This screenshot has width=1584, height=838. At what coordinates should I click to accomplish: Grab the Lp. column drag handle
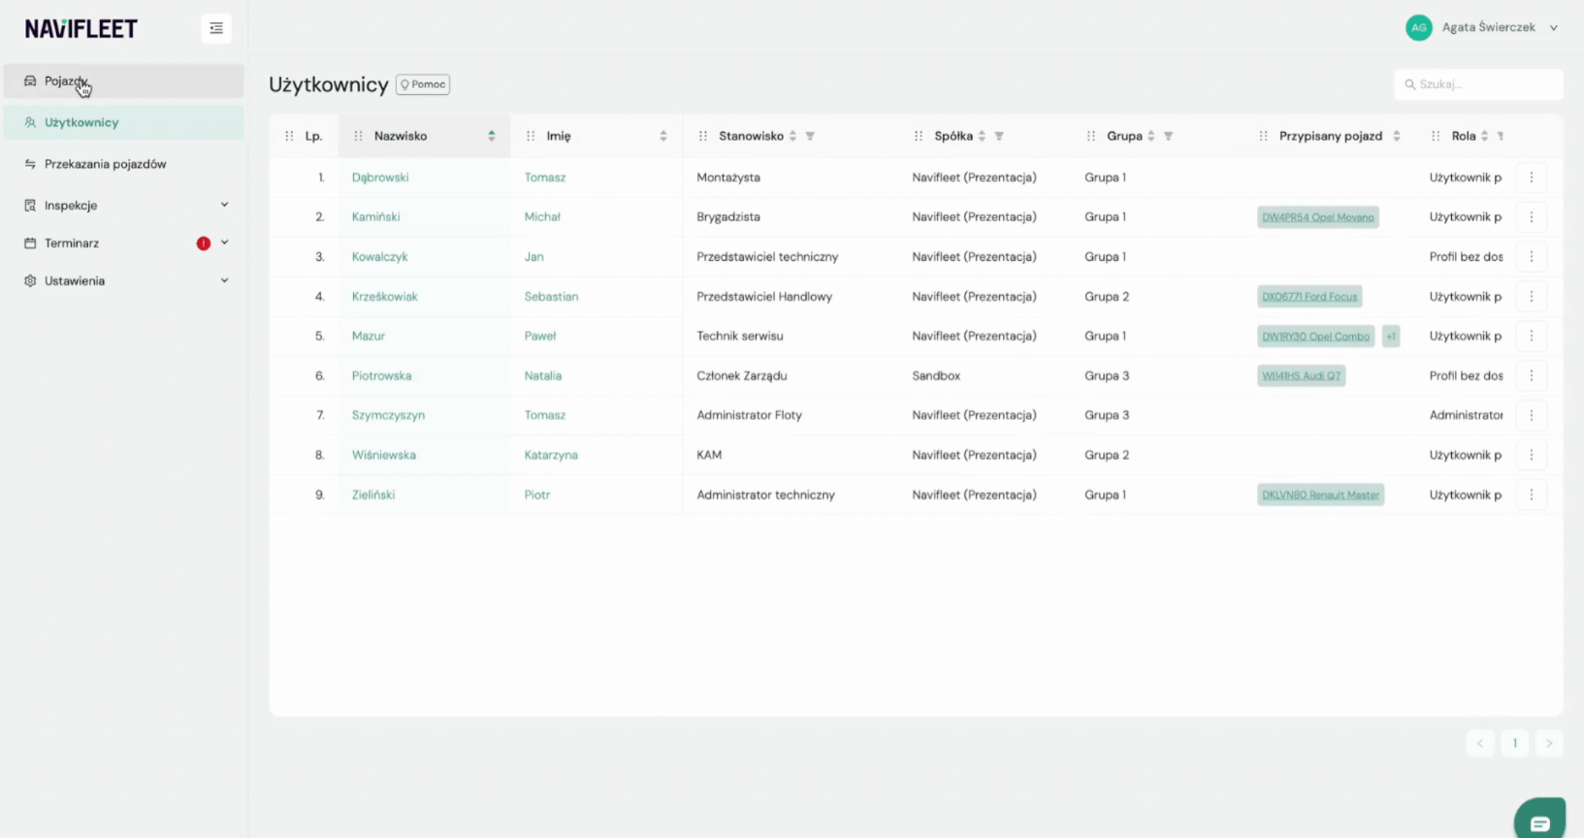pos(289,136)
